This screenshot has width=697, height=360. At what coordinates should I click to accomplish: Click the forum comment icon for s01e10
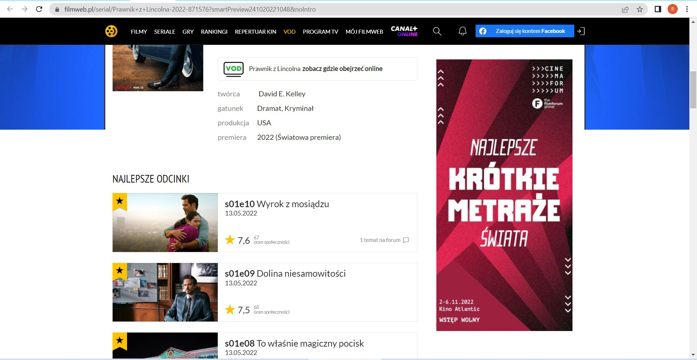(x=406, y=240)
